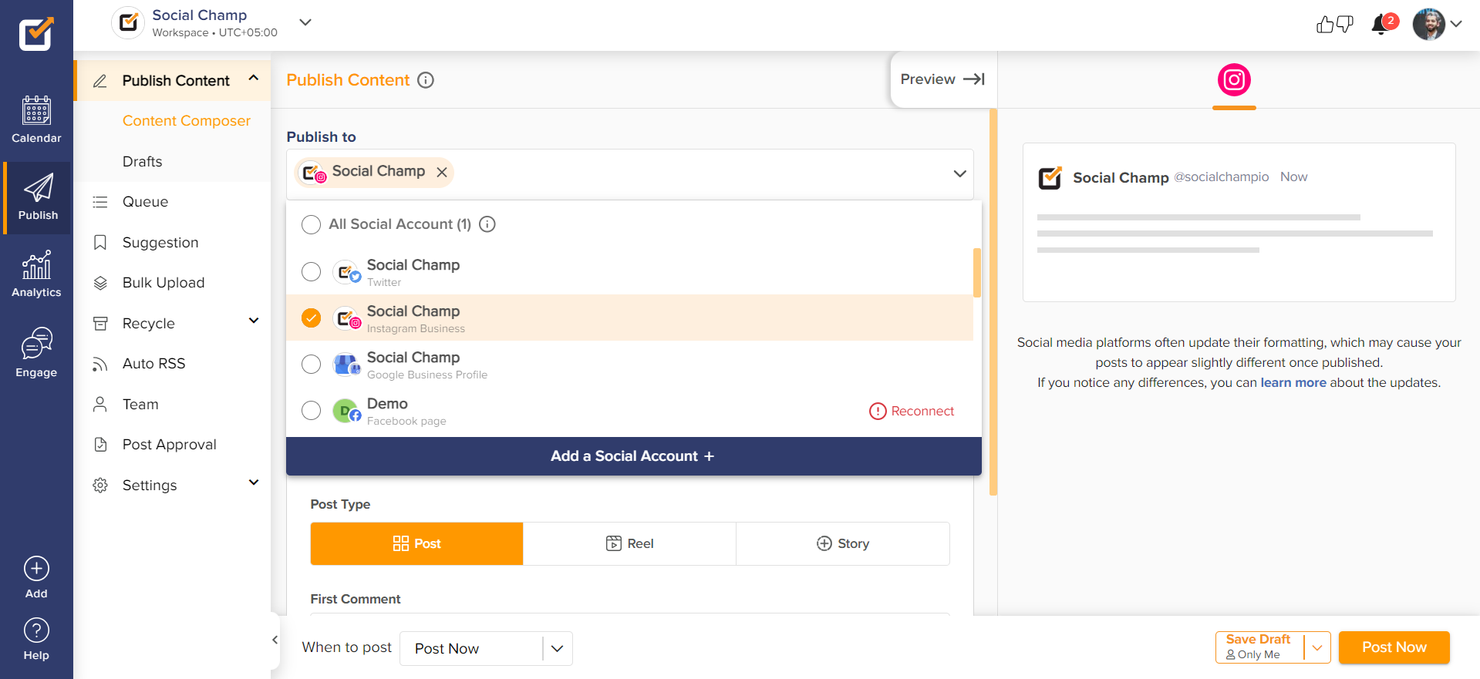Image resolution: width=1480 pixels, height=679 pixels.
Task: Collapse the sidebar with the left arrow
Action: tap(275, 640)
